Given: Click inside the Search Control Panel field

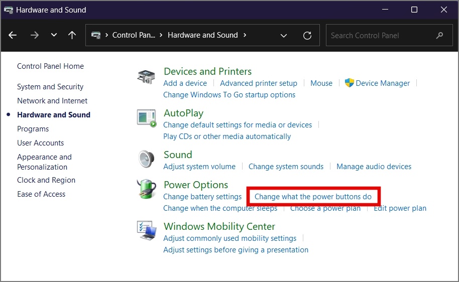Looking at the screenshot, I should pyautogui.click(x=382, y=36).
